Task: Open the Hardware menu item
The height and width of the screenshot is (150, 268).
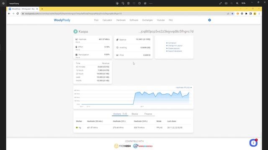Action: pos(121,20)
